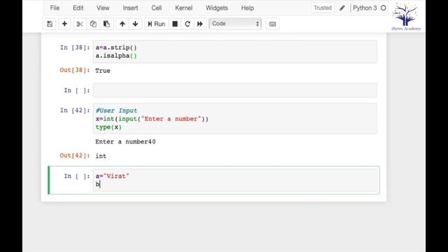
Task: Open the Edit menu
Action: [78, 8]
